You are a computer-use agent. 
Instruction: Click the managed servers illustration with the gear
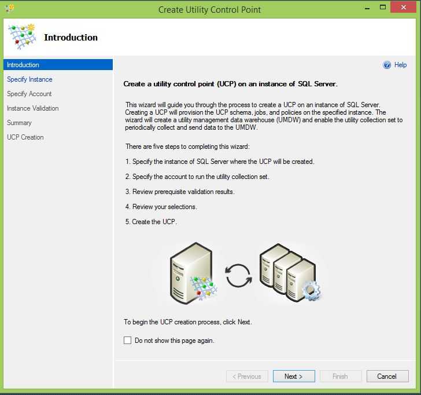(x=290, y=272)
